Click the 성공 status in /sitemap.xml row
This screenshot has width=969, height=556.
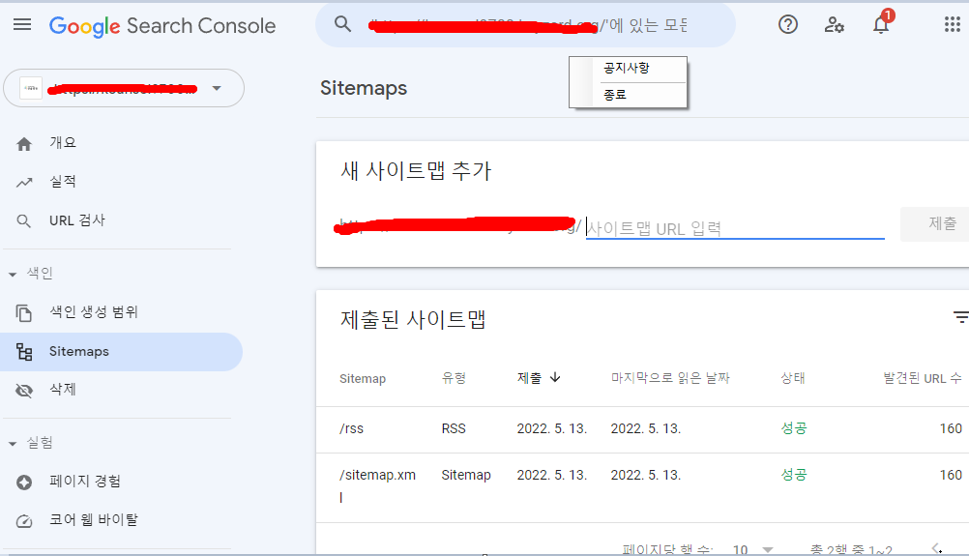point(794,475)
